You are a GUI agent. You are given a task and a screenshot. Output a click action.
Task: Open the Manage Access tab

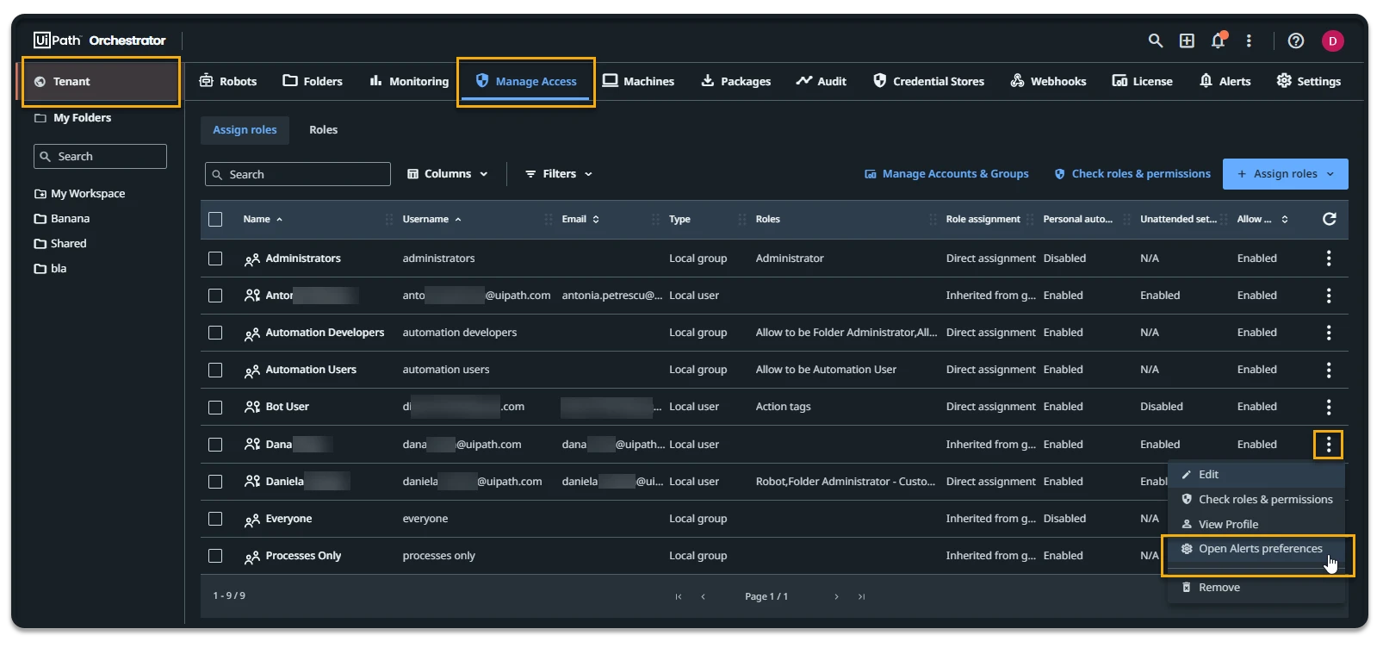click(526, 81)
